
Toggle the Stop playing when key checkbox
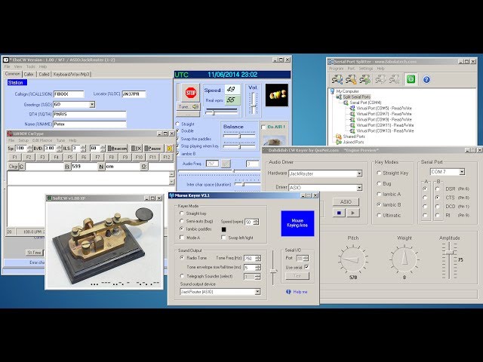pos(177,146)
